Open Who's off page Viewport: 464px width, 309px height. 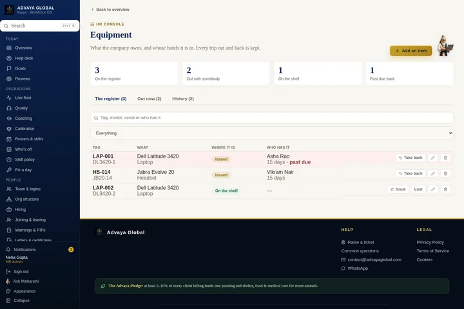(x=23, y=149)
